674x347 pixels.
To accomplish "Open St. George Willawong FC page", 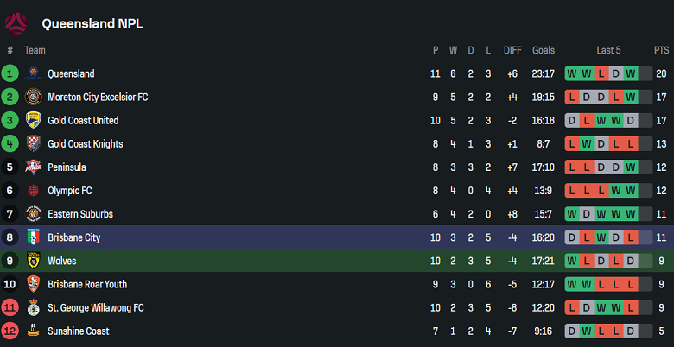I will pyautogui.click(x=95, y=307).
